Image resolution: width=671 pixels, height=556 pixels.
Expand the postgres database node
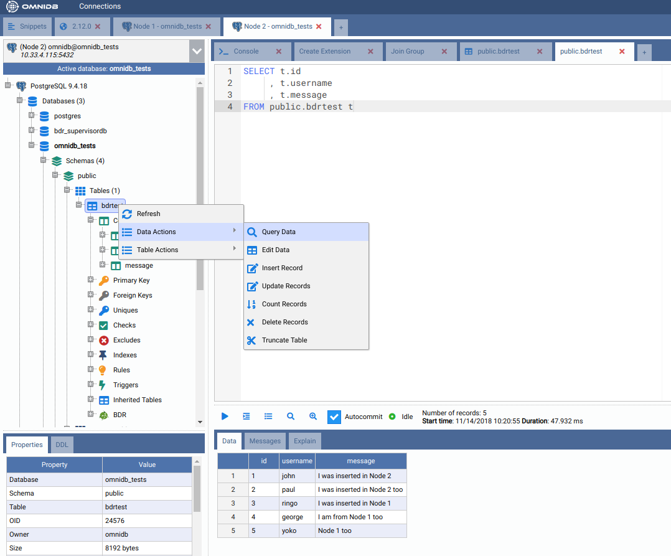tap(31, 116)
